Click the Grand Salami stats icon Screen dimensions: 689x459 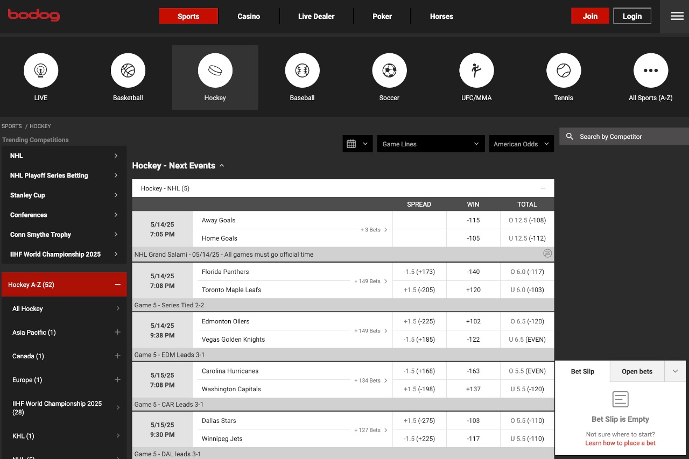click(x=547, y=253)
